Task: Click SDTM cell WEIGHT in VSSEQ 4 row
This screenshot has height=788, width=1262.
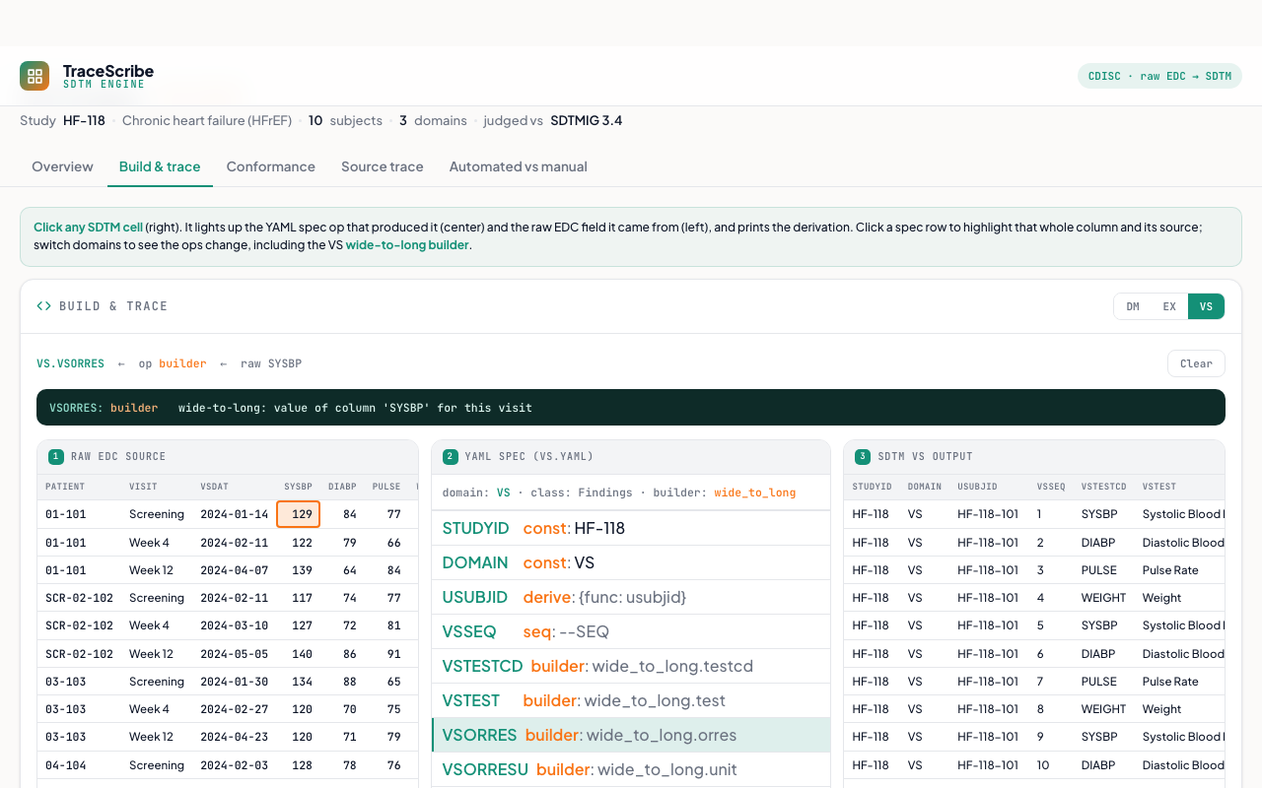Action: (x=1103, y=598)
